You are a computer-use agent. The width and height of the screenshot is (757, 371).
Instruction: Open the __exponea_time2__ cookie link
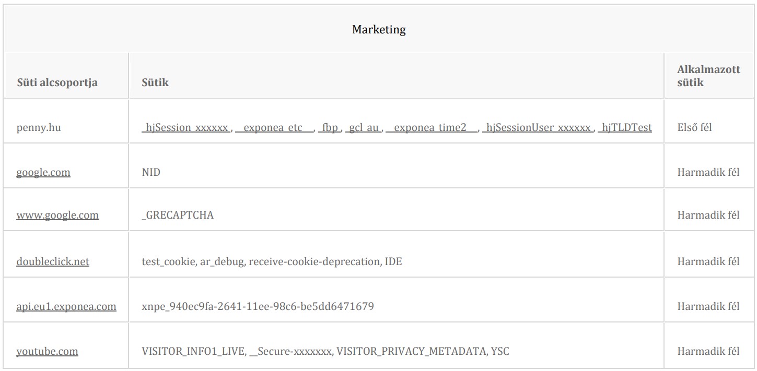click(x=432, y=127)
